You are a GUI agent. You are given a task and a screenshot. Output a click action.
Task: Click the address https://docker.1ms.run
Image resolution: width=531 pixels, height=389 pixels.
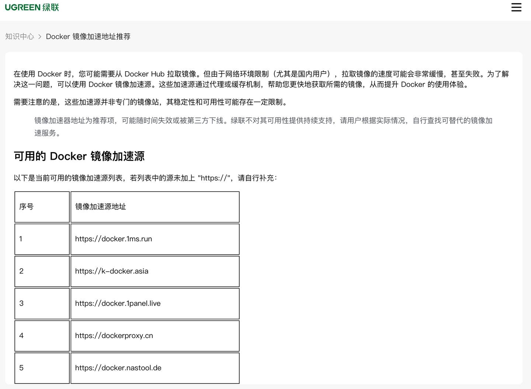pyautogui.click(x=114, y=239)
